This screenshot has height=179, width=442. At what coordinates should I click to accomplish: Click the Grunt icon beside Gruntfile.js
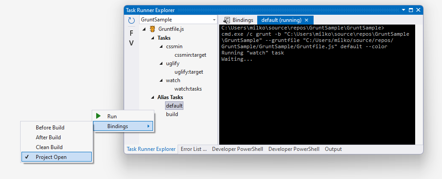click(153, 29)
